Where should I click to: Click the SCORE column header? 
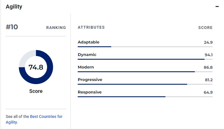[x=205, y=28]
